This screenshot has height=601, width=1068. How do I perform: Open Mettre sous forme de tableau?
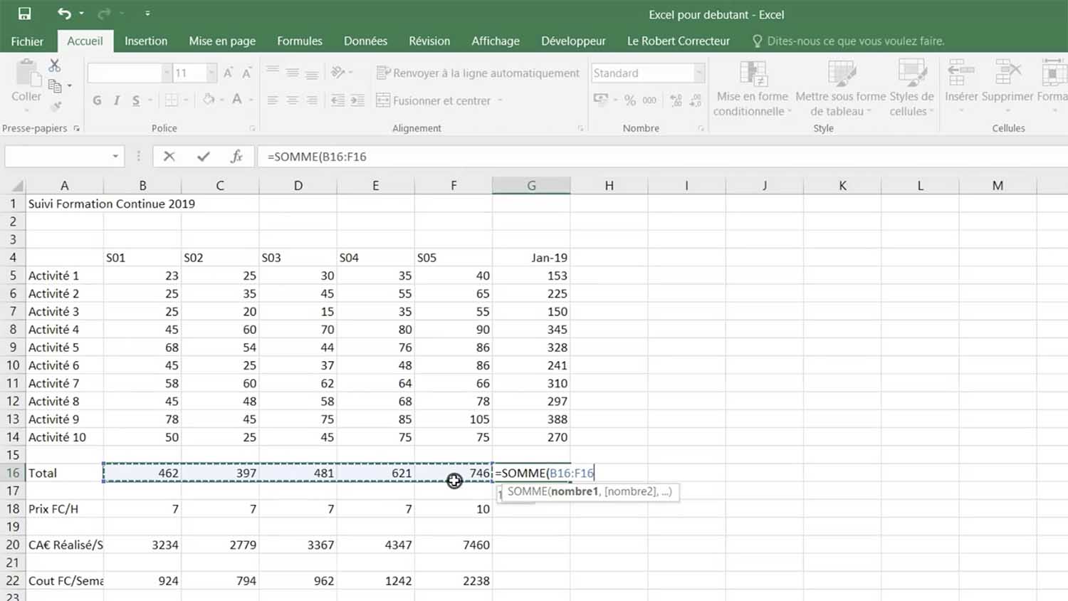841,88
